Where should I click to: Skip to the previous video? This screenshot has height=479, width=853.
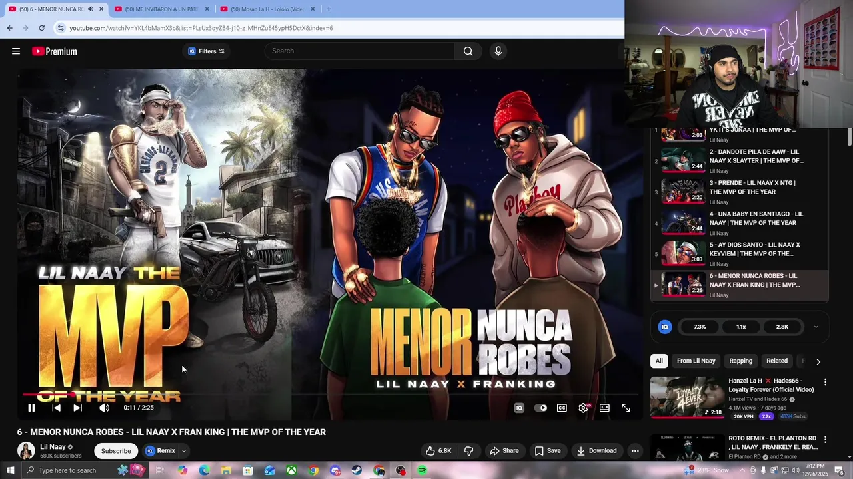tap(56, 408)
